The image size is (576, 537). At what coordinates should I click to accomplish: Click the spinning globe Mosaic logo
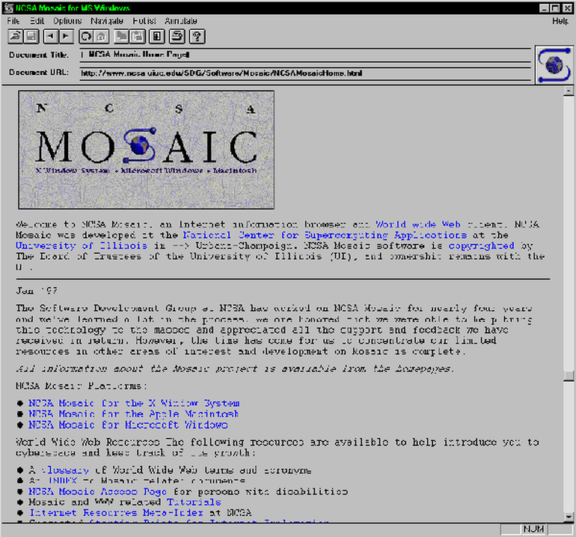[554, 65]
